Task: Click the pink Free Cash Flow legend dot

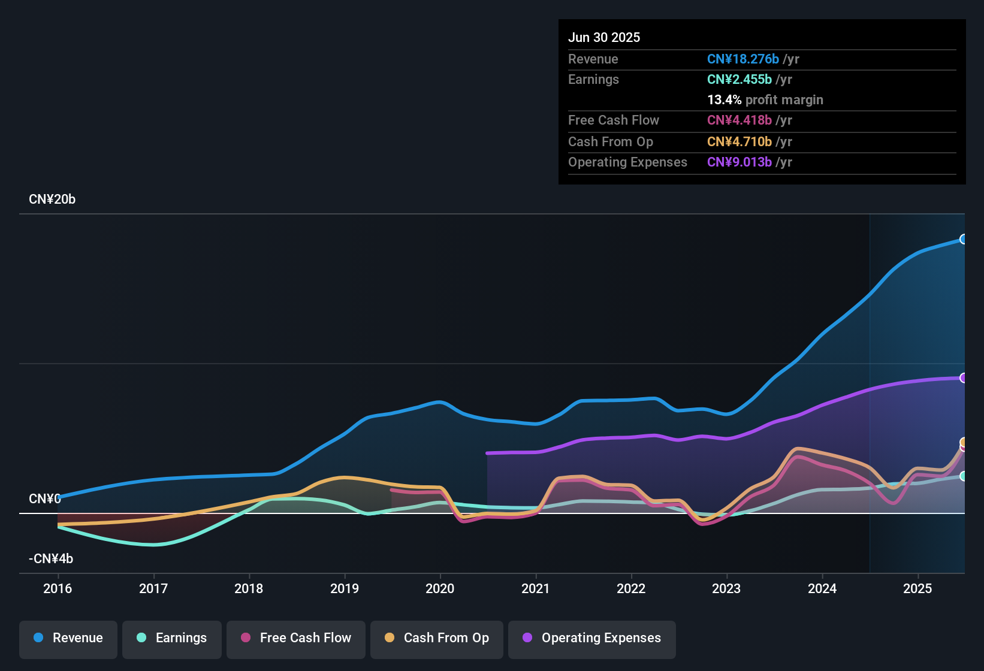Action: (x=245, y=638)
